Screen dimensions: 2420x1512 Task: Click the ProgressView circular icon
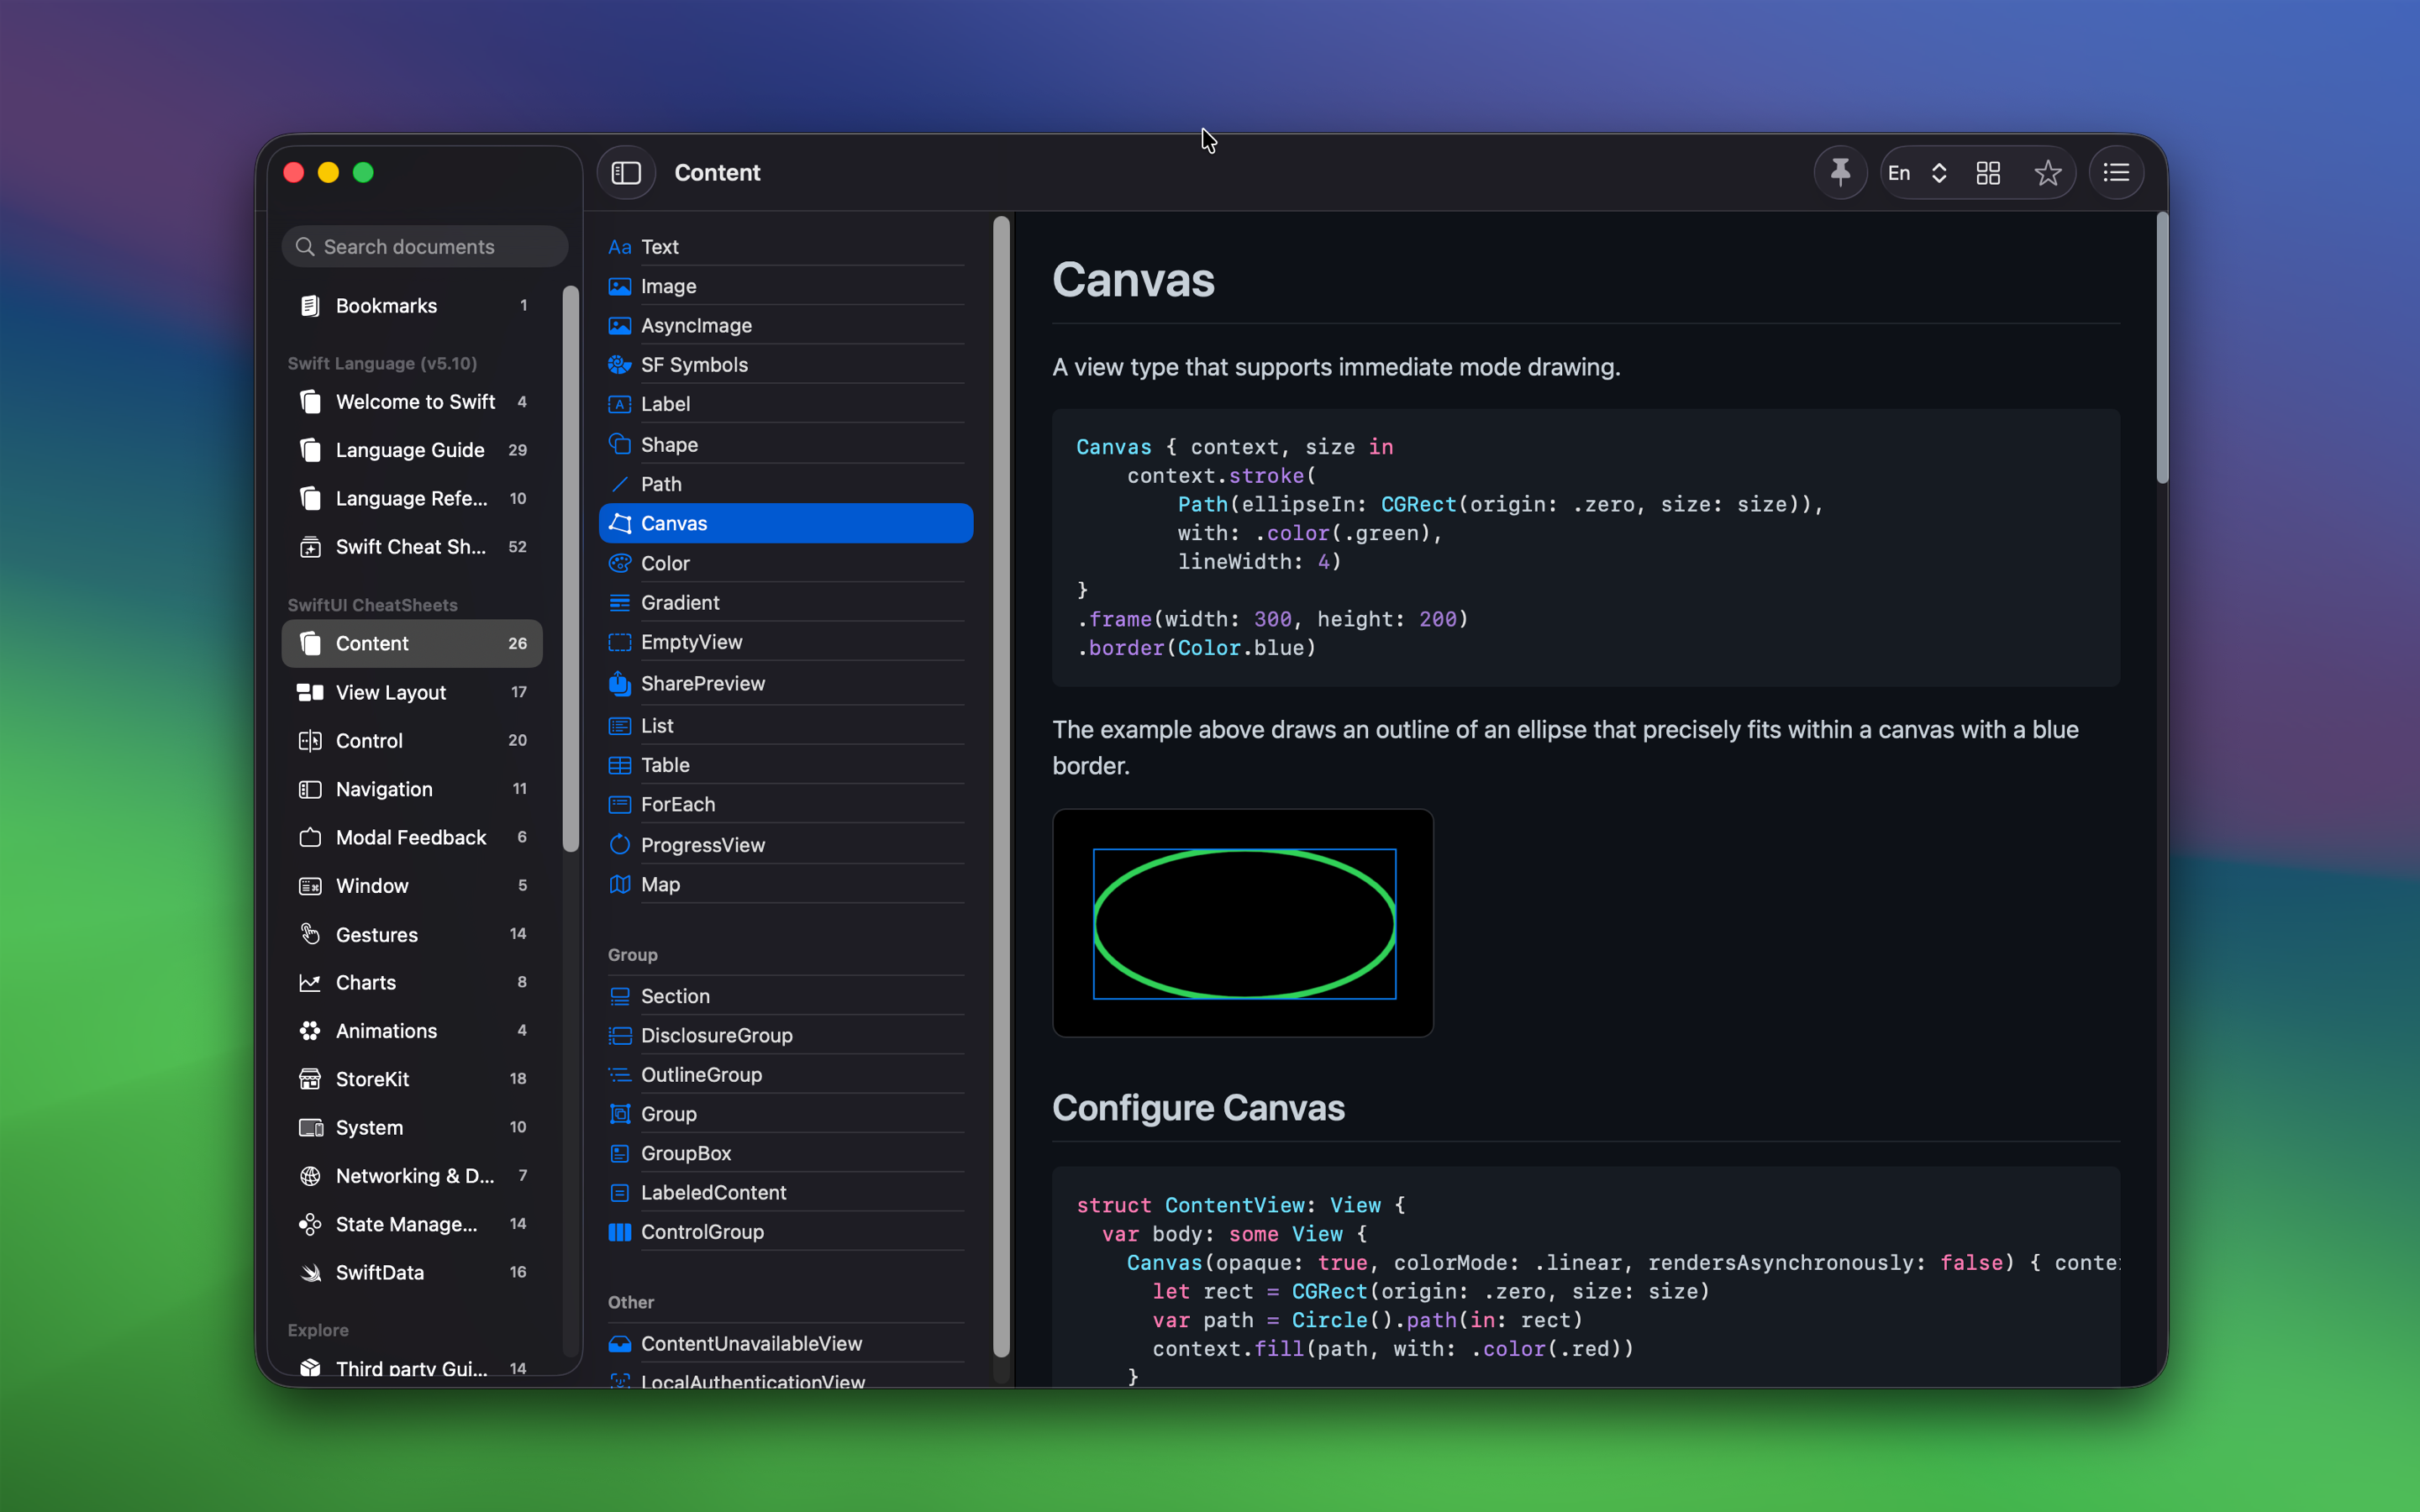point(620,845)
